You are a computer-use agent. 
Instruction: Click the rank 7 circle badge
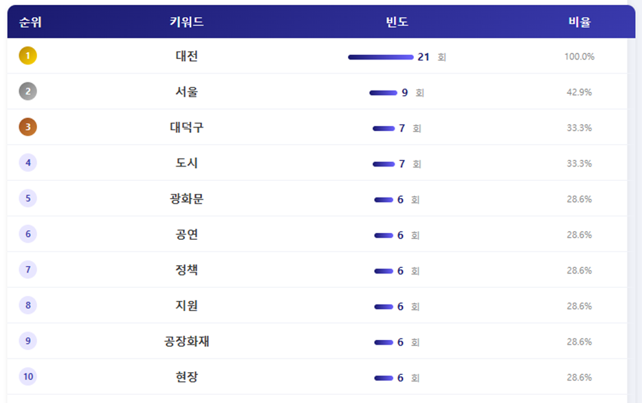(28, 270)
